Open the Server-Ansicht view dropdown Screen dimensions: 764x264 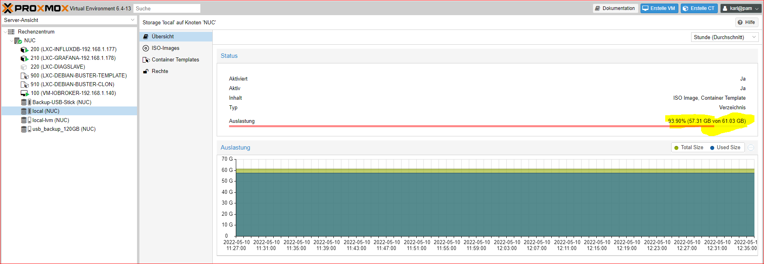point(132,20)
